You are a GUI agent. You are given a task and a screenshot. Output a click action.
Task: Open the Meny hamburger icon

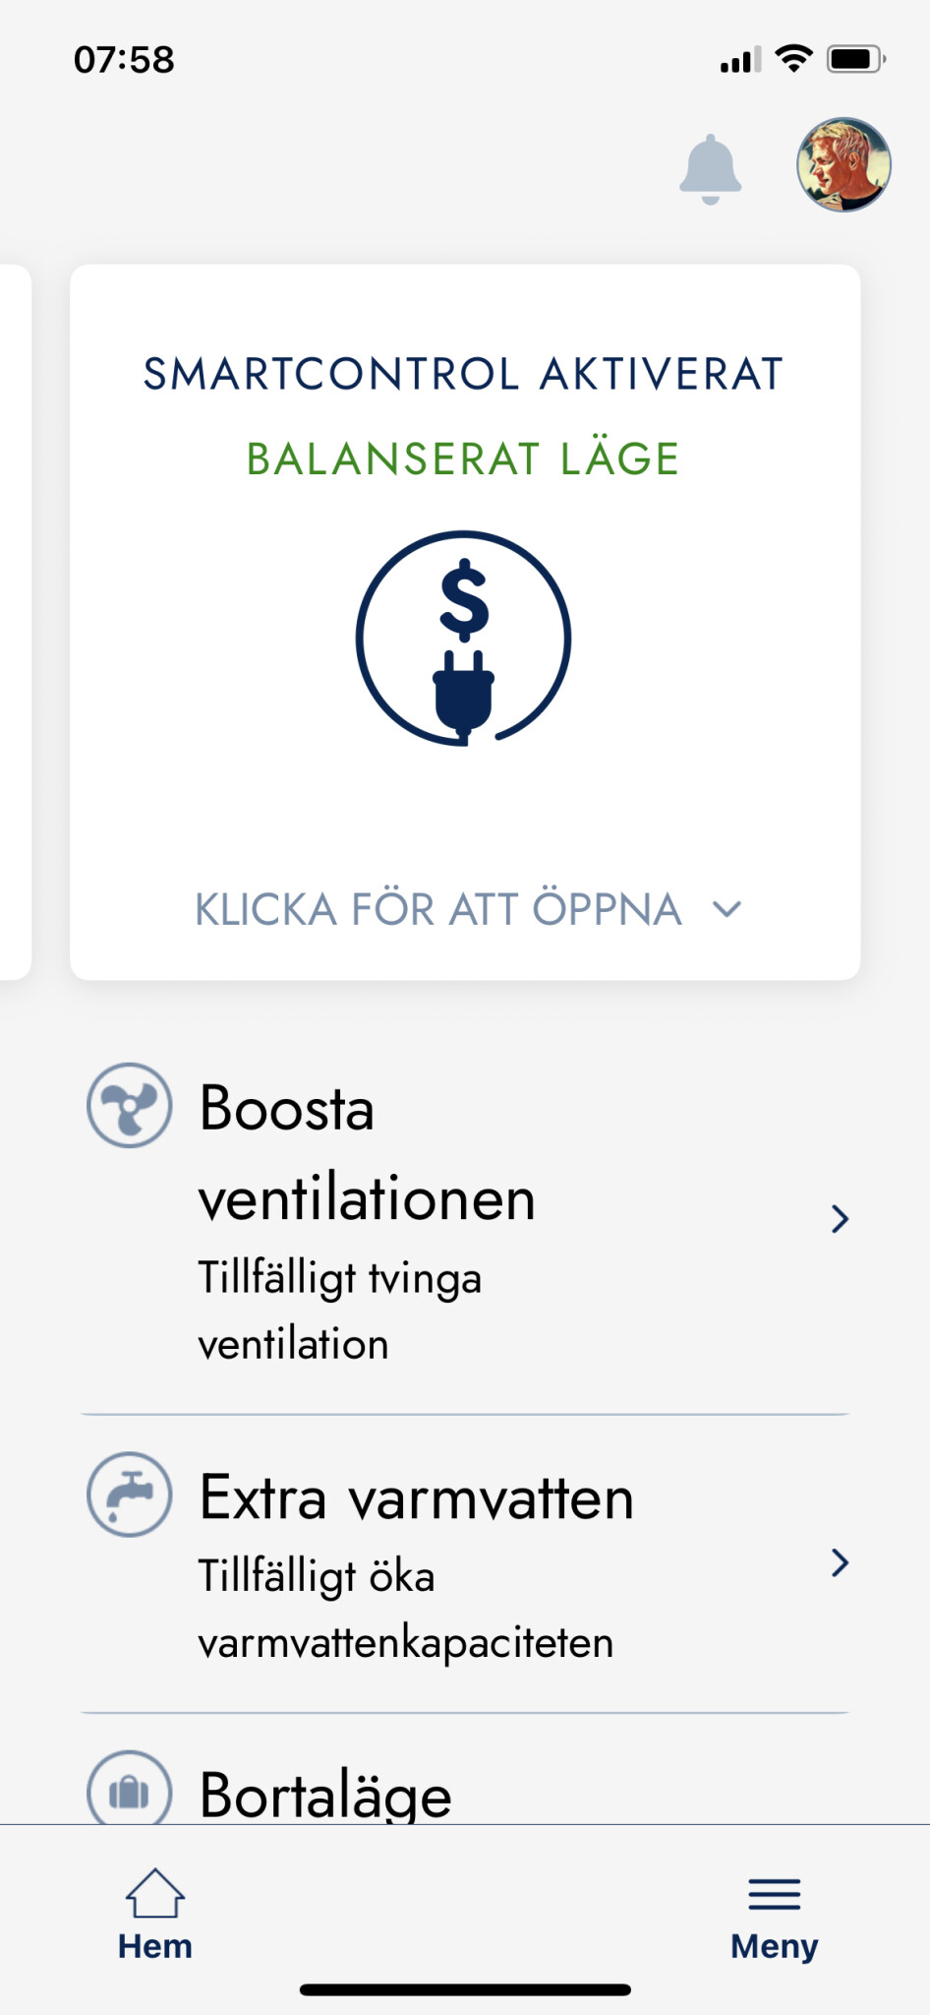(x=774, y=1894)
